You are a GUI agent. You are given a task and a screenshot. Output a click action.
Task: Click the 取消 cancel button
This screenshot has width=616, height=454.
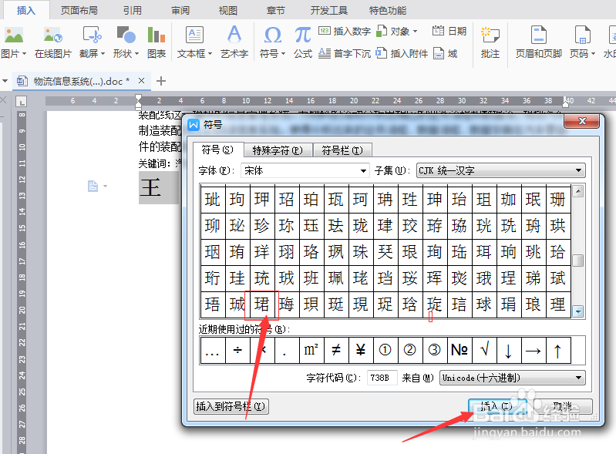tap(563, 406)
